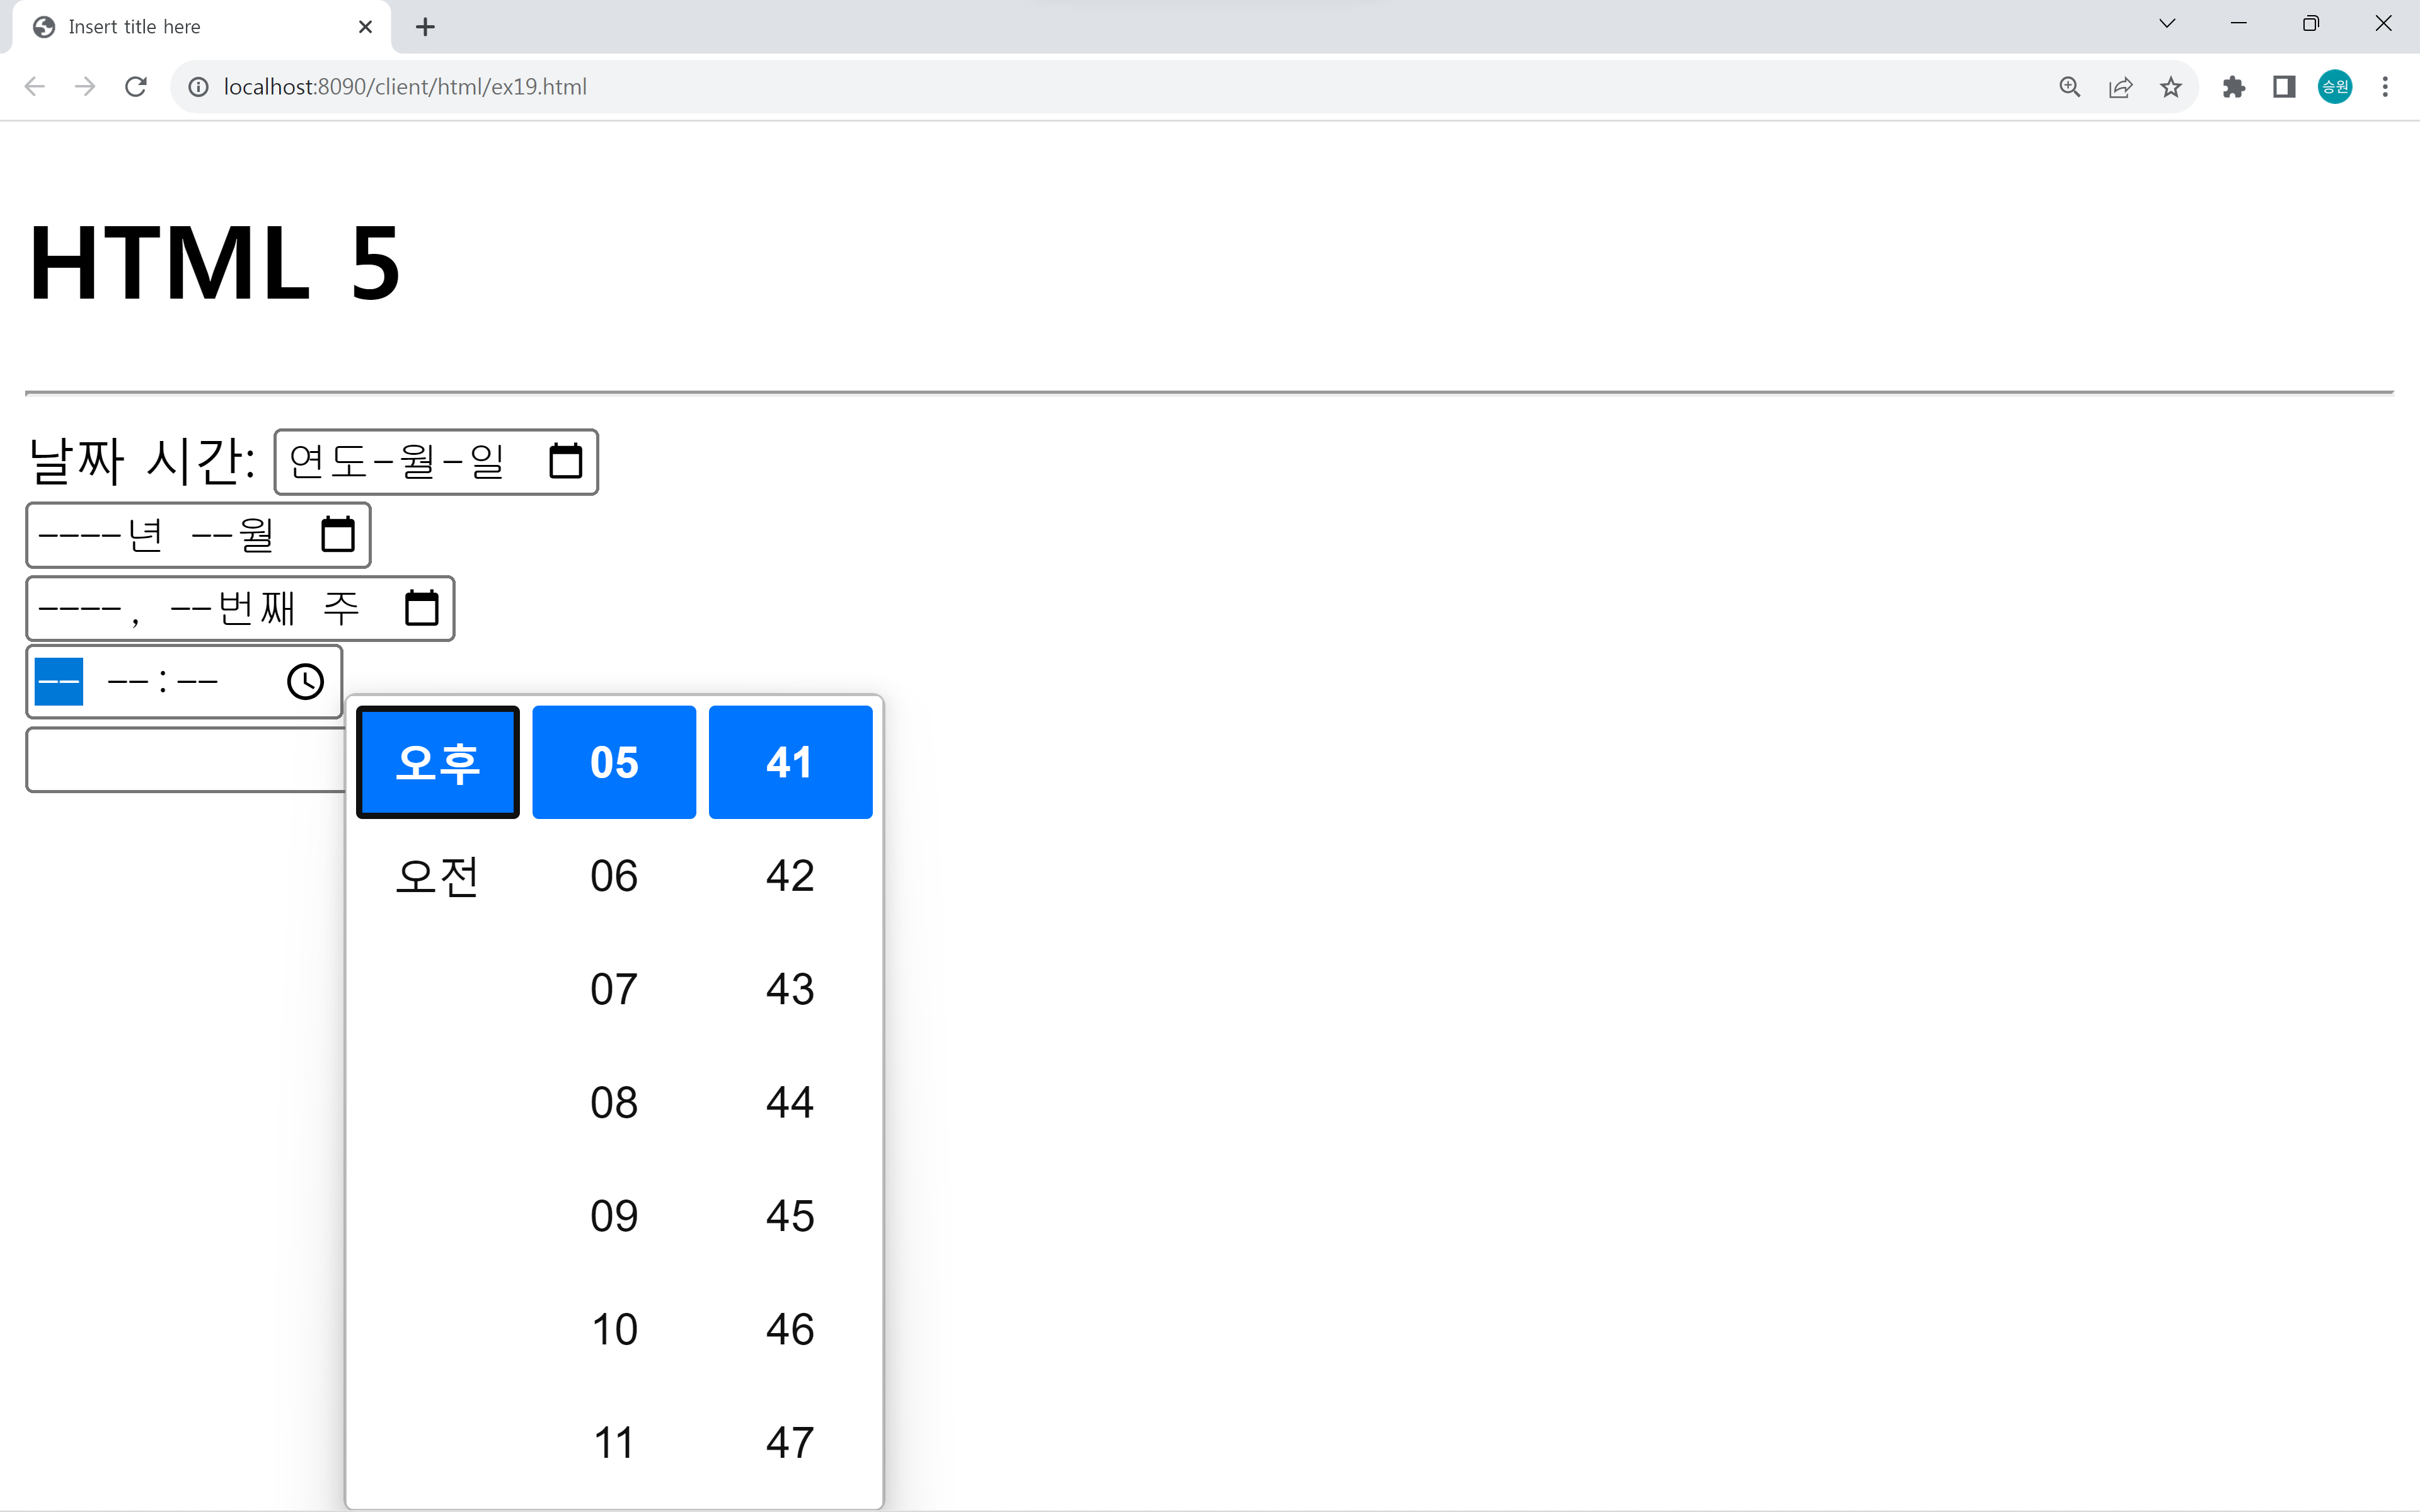The image size is (2420, 1512).
Task: Open the browser extensions puzzle icon
Action: 2233,87
